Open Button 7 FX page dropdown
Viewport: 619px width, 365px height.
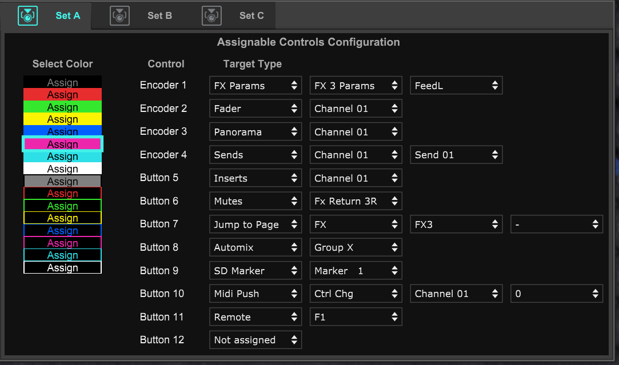[356, 224]
